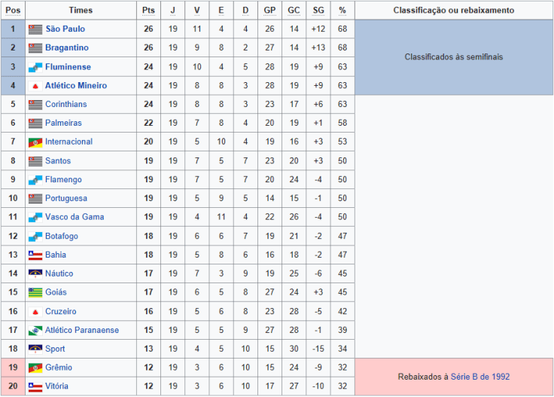This screenshot has width=554, height=397.
Task: Click the Pts column header
Action: pyautogui.click(x=148, y=11)
